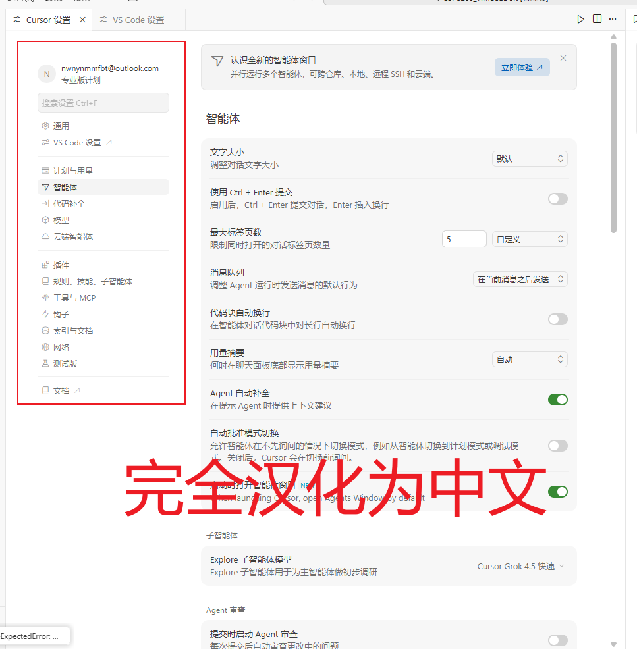Viewport: 637px width, 649px height.
Task: Click the Agent 审查 section label
Action: (x=226, y=610)
